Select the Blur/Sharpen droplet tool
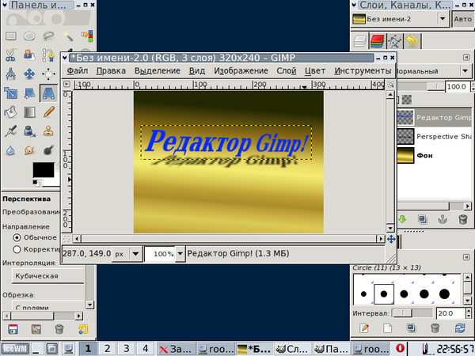Screen dimensions: 475x356 pyautogui.click(x=11, y=150)
